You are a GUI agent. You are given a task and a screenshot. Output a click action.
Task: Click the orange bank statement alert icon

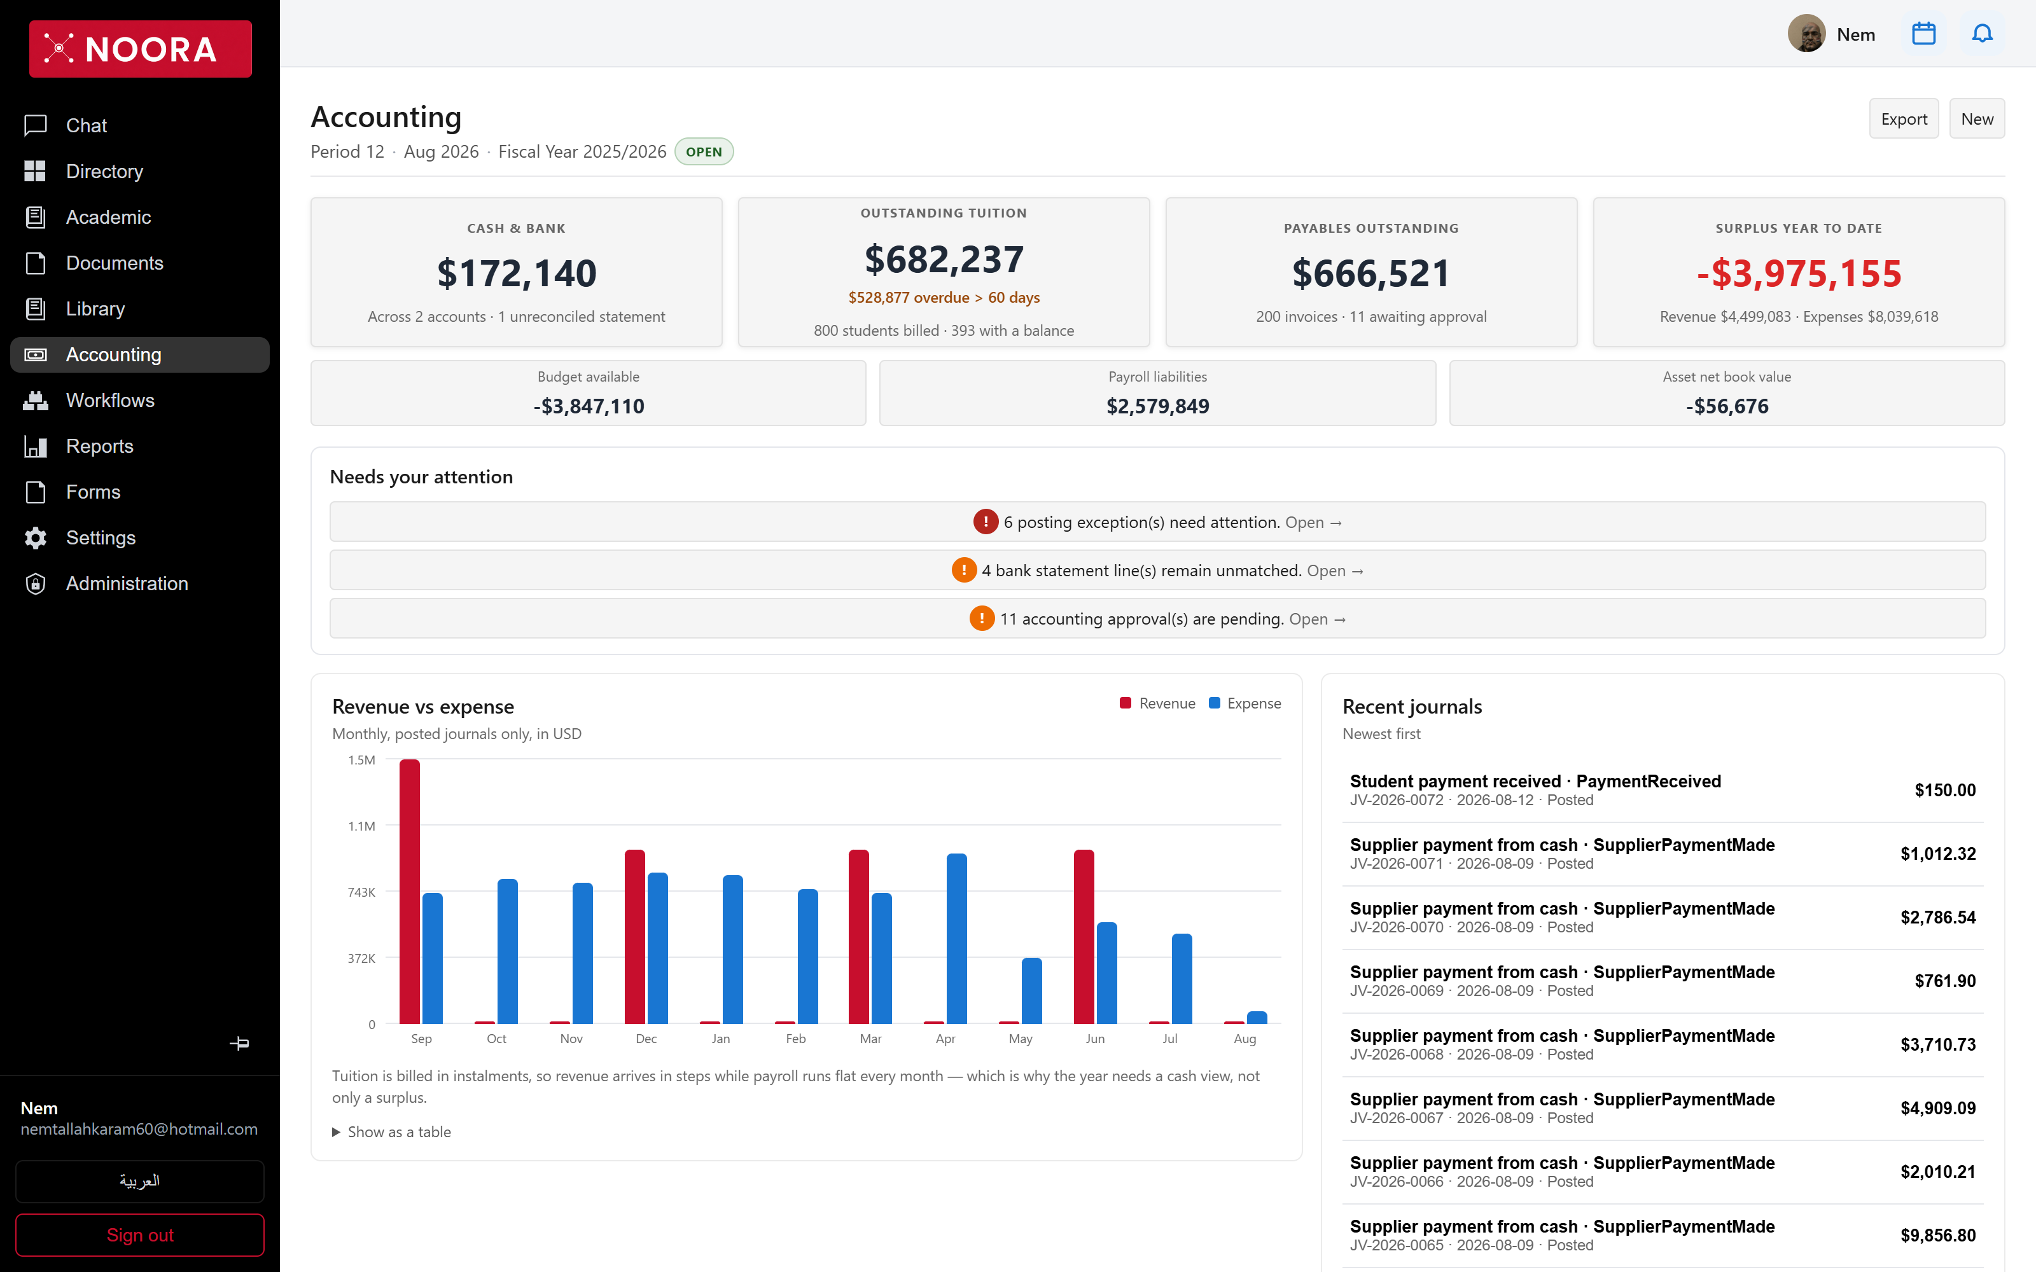tap(963, 570)
